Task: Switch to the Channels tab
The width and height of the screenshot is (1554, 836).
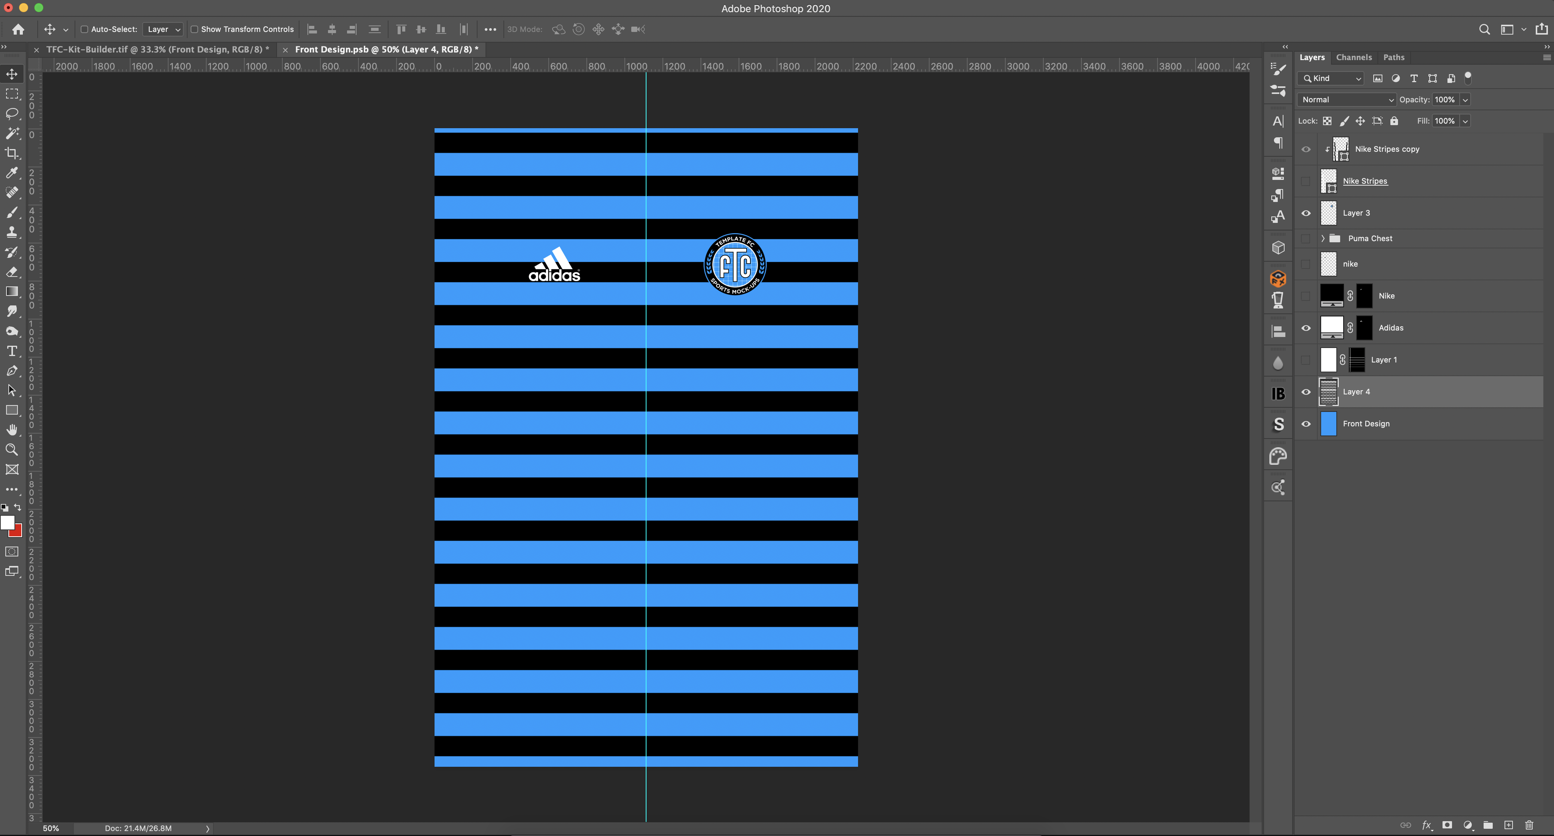Action: pyautogui.click(x=1354, y=57)
